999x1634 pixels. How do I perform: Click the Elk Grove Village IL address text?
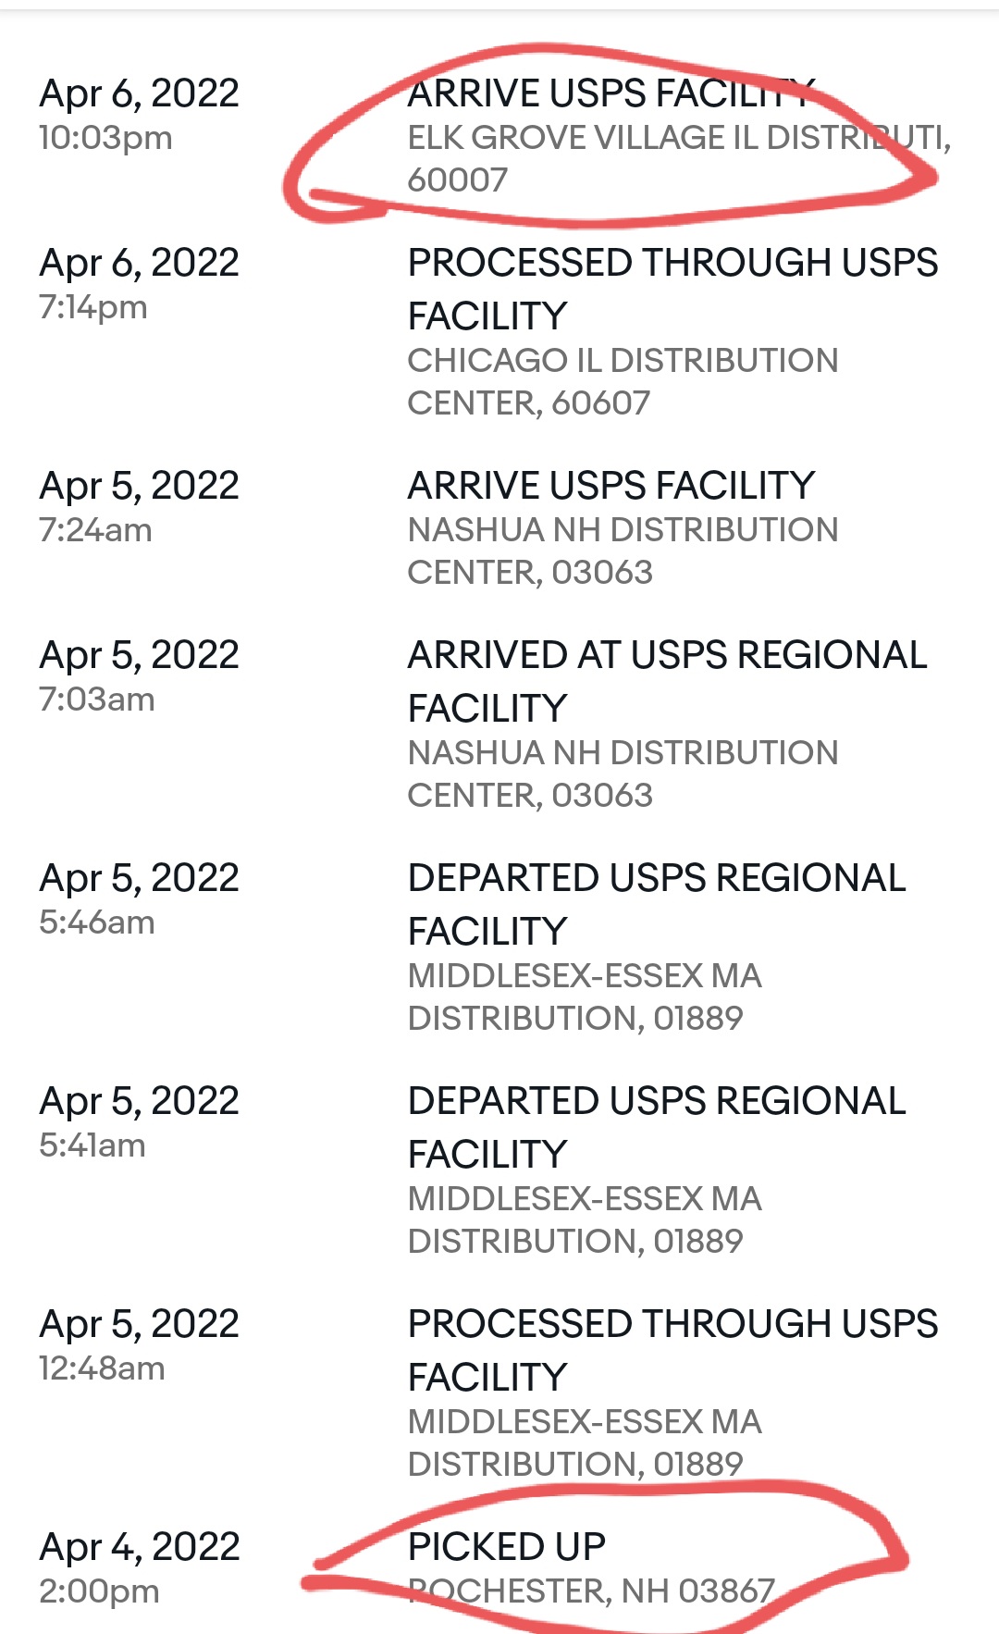(680, 158)
